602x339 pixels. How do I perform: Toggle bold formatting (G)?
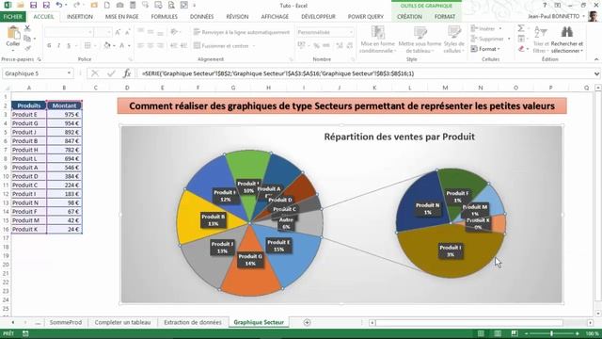[49, 46]
